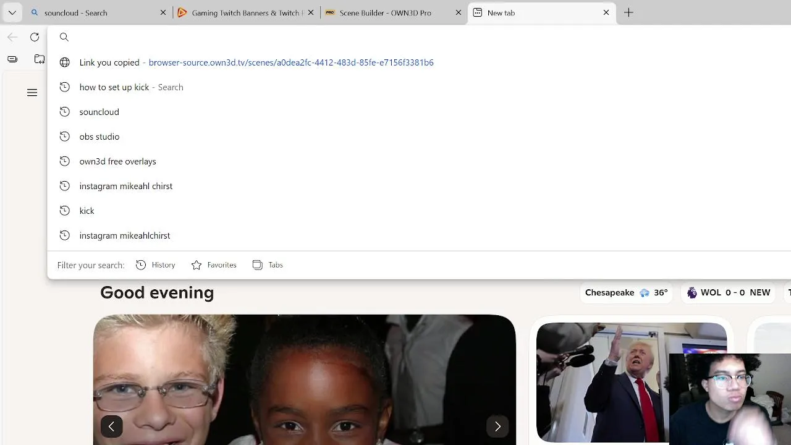Select the New tab tab
Screen dimensions: 791x445
[541, 12]
